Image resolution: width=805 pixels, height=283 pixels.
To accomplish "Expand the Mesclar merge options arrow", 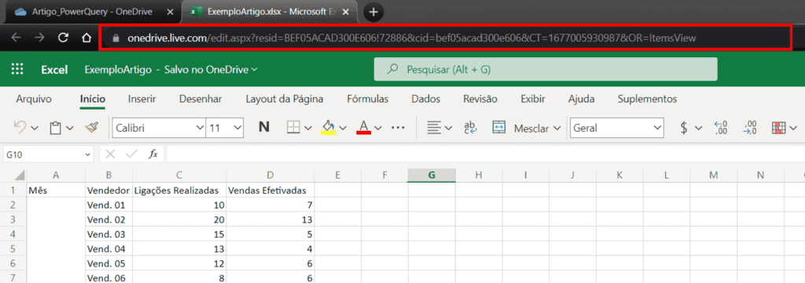I will (x=557, y=129).
